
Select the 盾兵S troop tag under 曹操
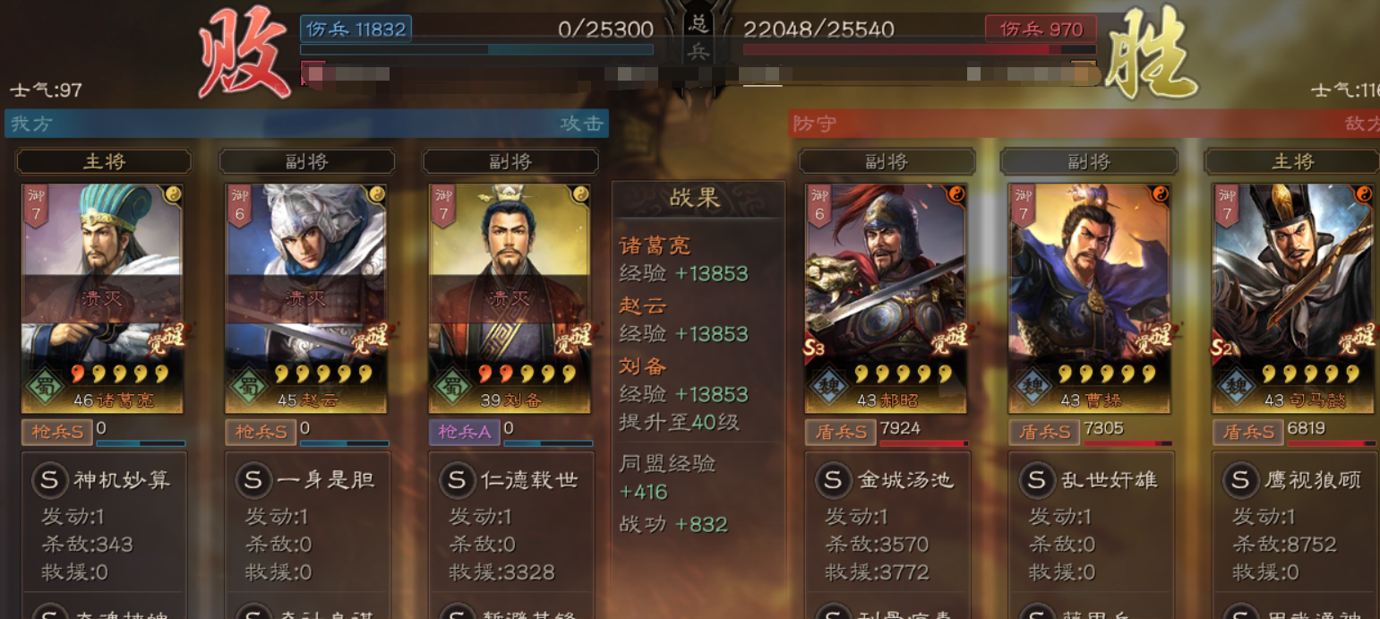[1044, 432]
